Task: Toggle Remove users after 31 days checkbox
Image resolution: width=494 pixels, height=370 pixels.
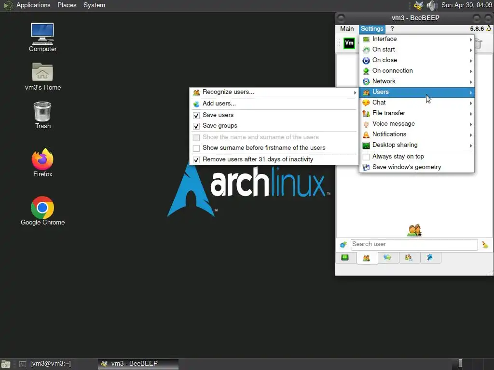Action: [196, 160]
